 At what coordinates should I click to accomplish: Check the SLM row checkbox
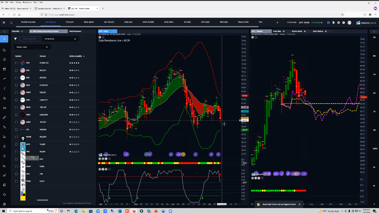(x=16, y=85)
